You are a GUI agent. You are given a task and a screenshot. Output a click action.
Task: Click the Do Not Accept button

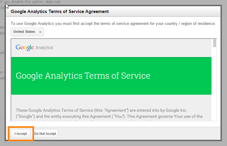tap(45, 134)
